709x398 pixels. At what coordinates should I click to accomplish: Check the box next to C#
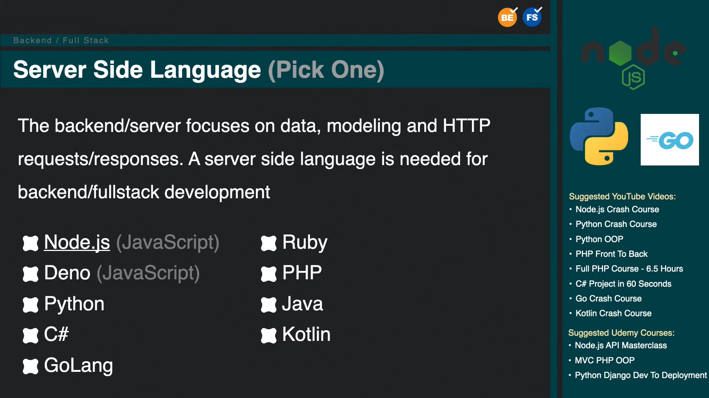pyautogui.click(x=30, y=335)
